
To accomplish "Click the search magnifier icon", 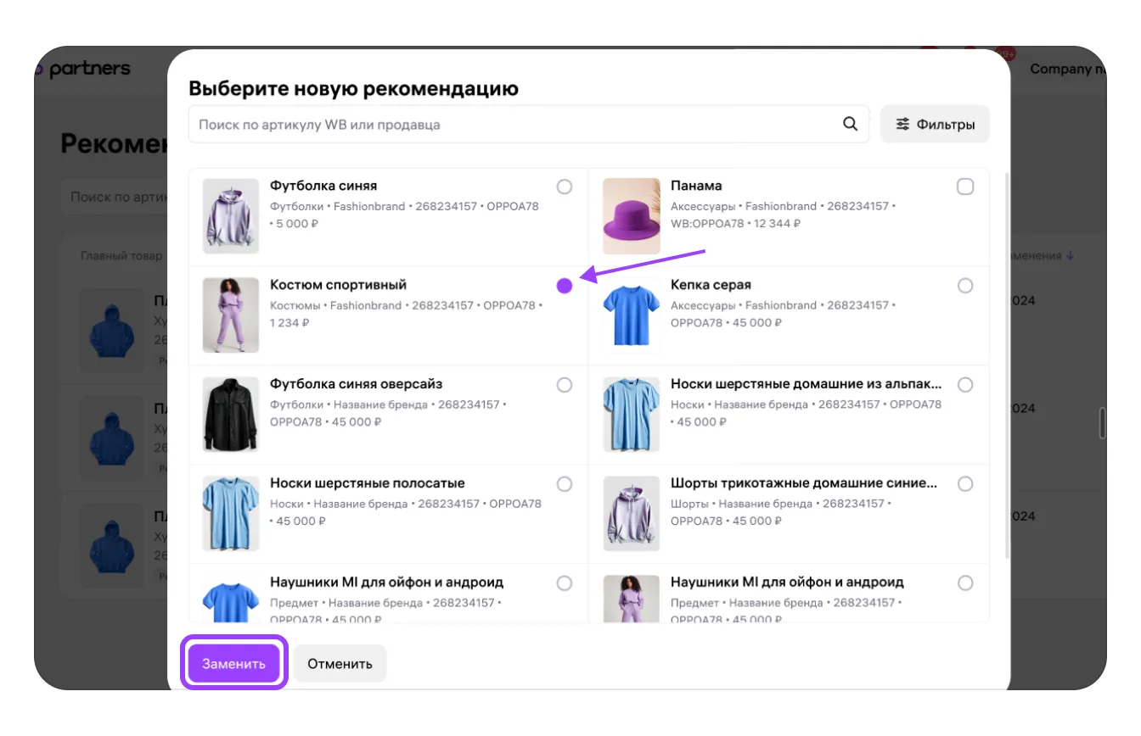I will tap(850, 125).
